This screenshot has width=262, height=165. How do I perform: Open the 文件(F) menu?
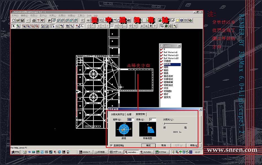[15, 15]
